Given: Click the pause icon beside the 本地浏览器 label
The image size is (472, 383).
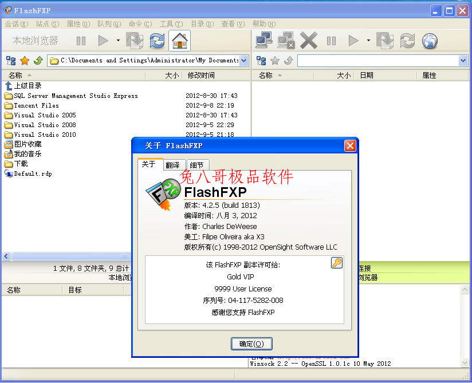Looking at the screenshot, I should click(x=81, y=41).
